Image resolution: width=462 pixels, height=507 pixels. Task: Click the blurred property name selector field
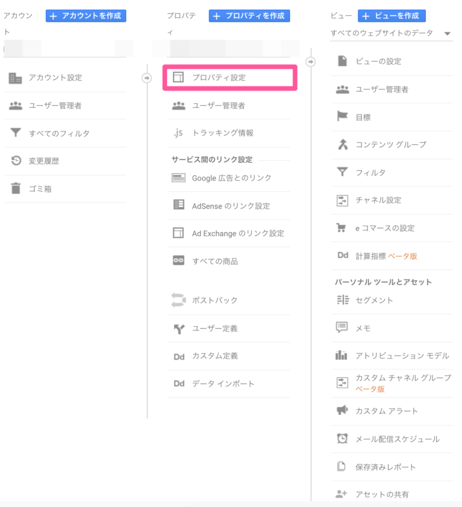tap(226, 49)
